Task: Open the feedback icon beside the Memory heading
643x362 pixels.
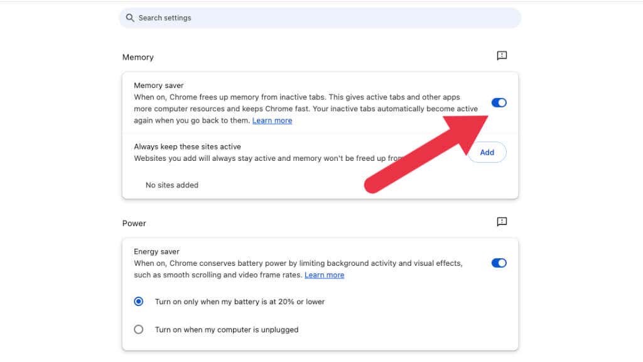Action: [502, 56]
